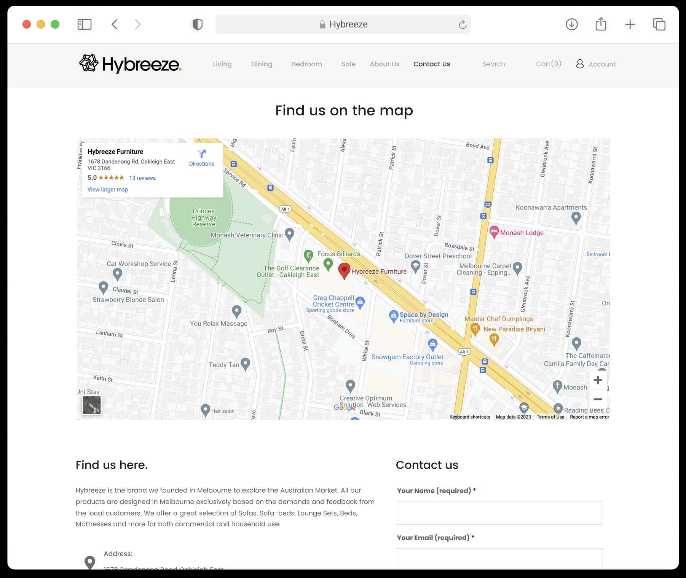Screen dimensions: 686x578
Task: Click View larger map link
Action: [108, 190]
